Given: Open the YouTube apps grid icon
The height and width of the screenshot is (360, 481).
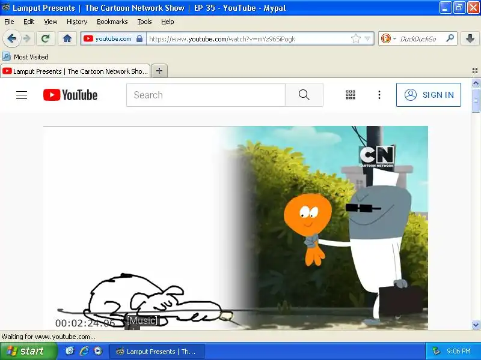Looking at the screenshot, I should (351, 95).
